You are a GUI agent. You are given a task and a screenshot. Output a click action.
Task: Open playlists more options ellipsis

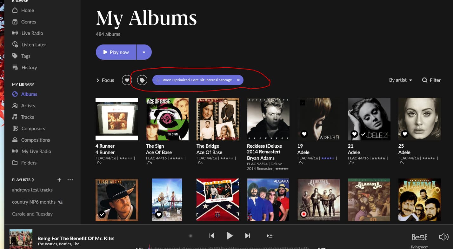[70, 180]
